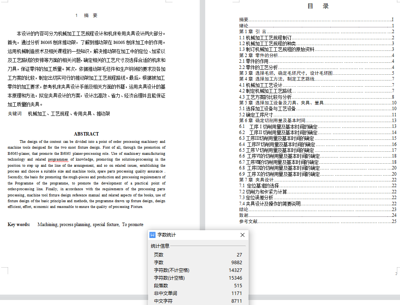Go to 第7章 夹具设计 entry
Viewport: 400px width, 305px height.
click(x=318, y=180)
